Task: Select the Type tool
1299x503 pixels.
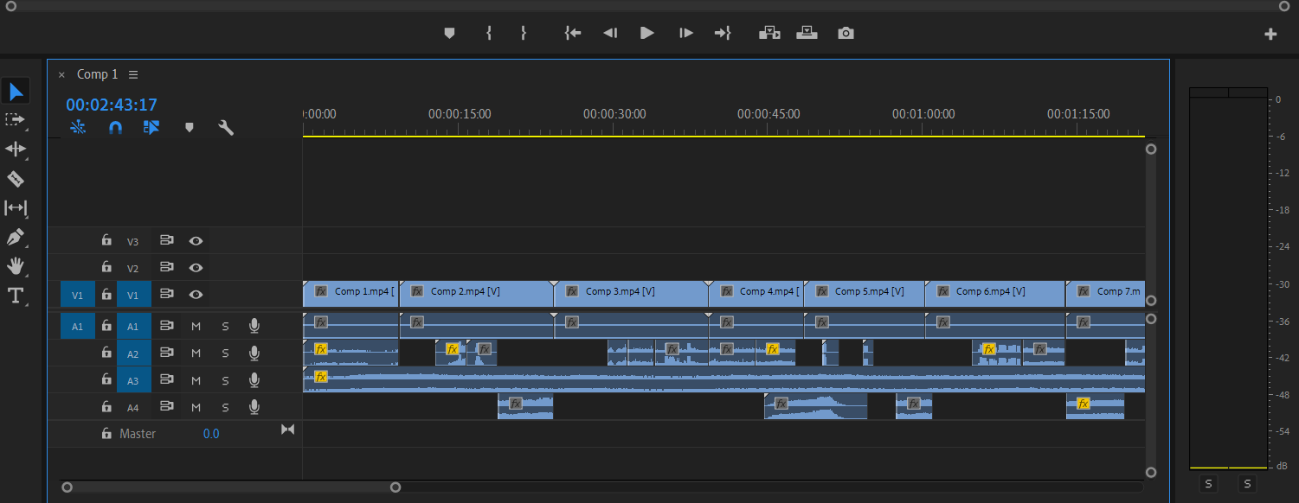Action: pos(16,296)
